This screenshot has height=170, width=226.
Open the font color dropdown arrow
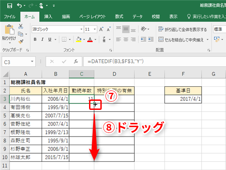tap(95, 40)
